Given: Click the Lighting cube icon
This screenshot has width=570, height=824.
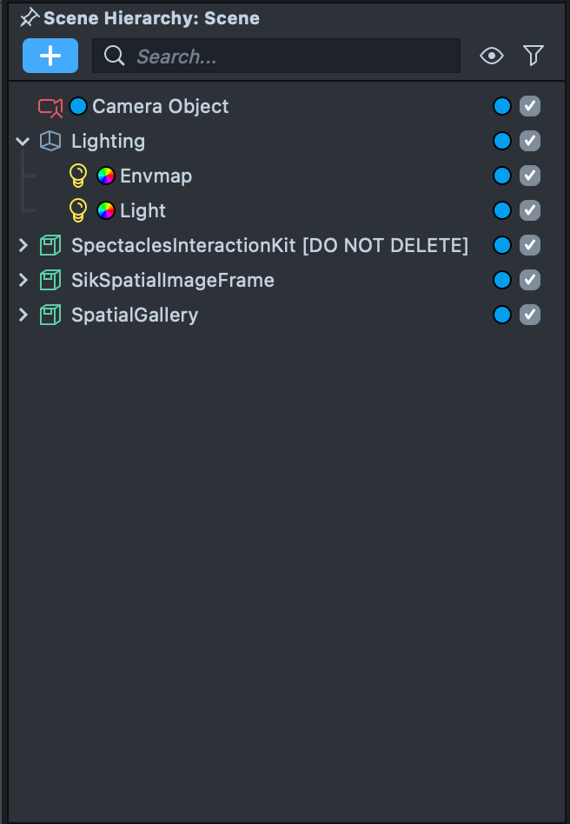Looking at the screenshot, I should (50, 141).
